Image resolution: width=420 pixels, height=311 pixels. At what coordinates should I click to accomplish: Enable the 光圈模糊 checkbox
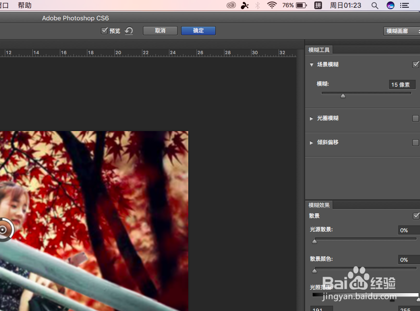416,118
